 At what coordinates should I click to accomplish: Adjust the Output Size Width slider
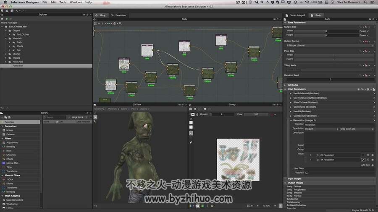point(326,31)
